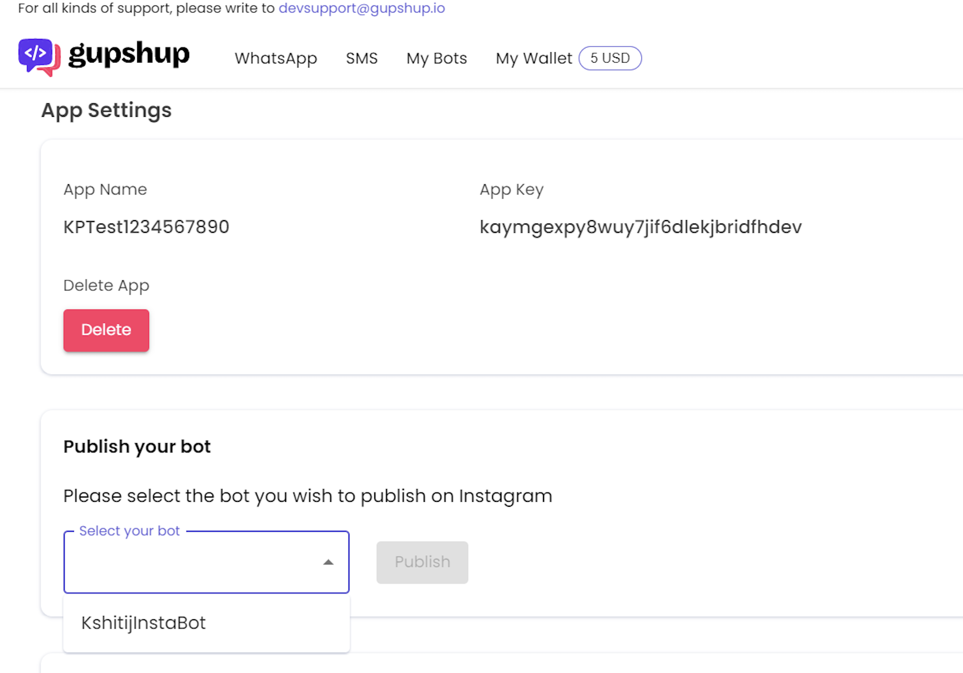The width and height of the screenshot is (963, 673).
Task: Choose KshitijInstaBot from the list
Action: [144, 623]
